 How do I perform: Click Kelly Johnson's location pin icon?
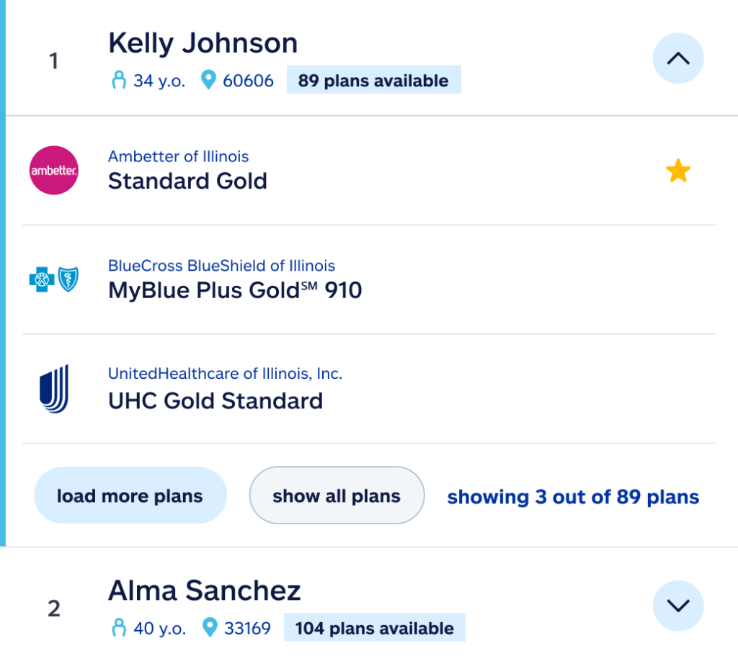click(208, 81)
